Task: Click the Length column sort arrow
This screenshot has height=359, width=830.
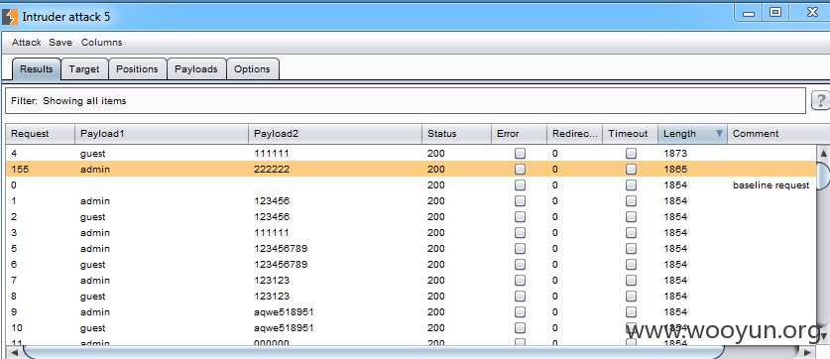Action: point(719,134)
